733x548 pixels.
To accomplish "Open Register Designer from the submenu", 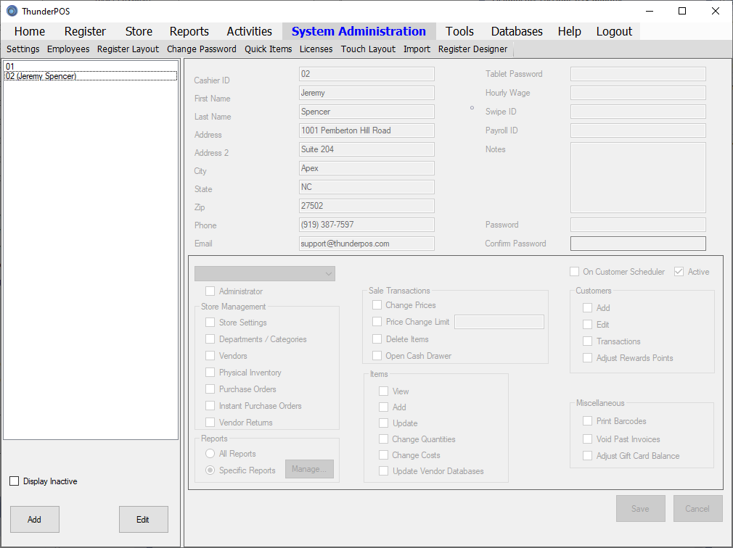I will (x=472, y=49).
